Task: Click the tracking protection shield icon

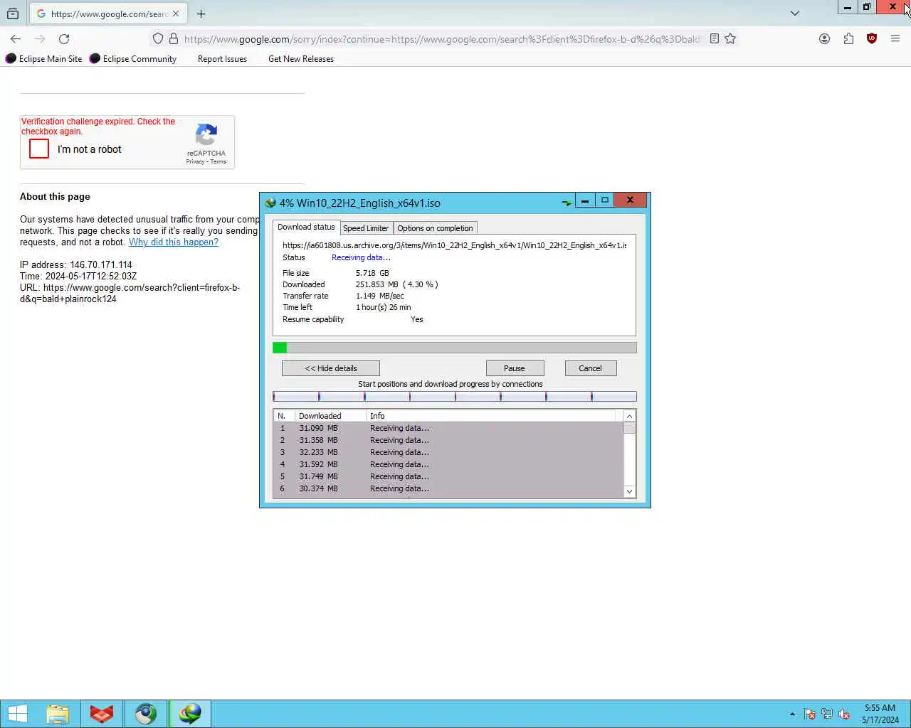Action: [158, 39]
